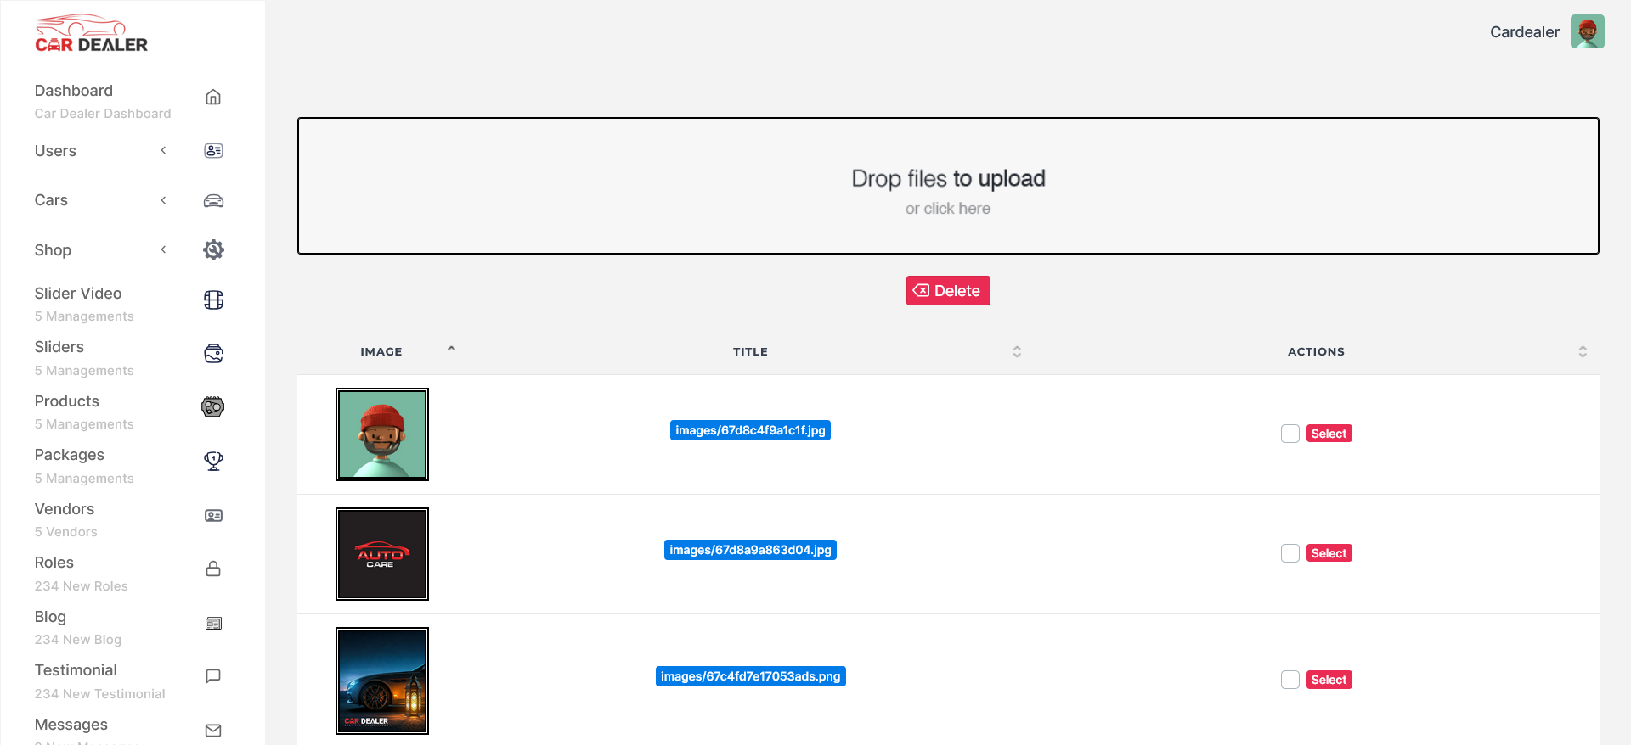
Task: Click the Dashboard home icon
Action: [213, 98]
